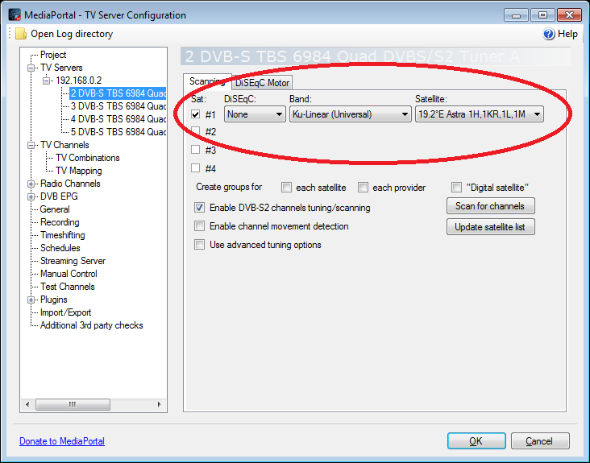Toggle Enable DVB-S2 channels tuning/scanning
Screen dimensions: 590x463
[x=199, y=208]
